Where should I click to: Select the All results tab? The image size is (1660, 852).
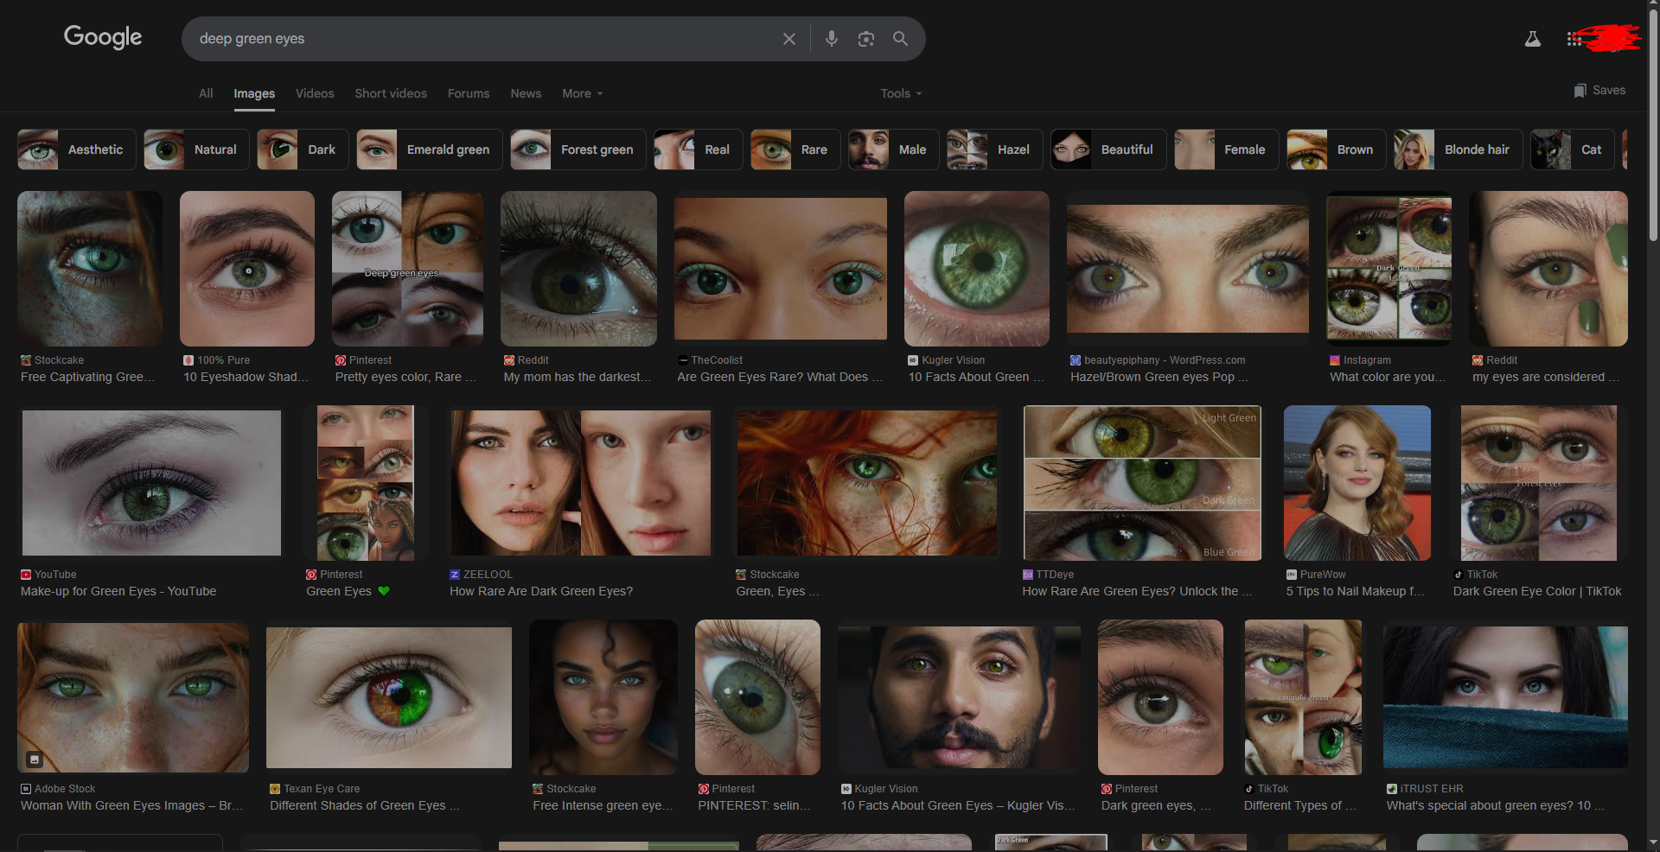click(x=206, y=93)
